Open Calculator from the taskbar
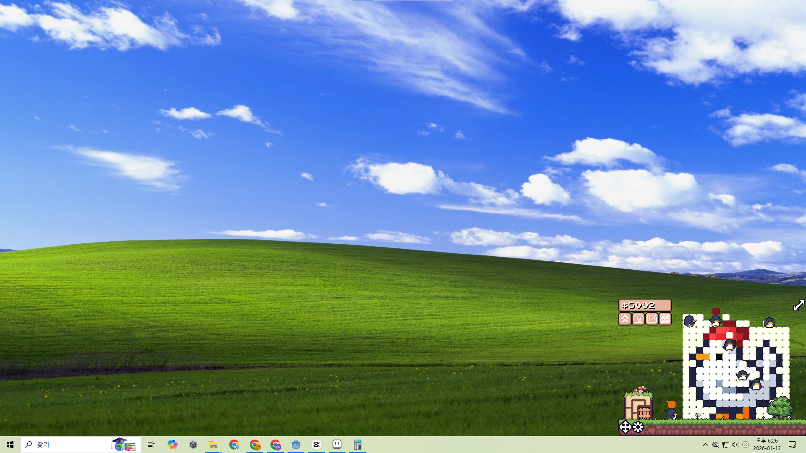Viewport: 806px width, 453px height. 358,444
